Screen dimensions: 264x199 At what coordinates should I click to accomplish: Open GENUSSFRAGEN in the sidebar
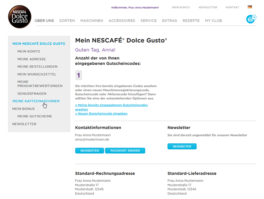pos(32,94)
